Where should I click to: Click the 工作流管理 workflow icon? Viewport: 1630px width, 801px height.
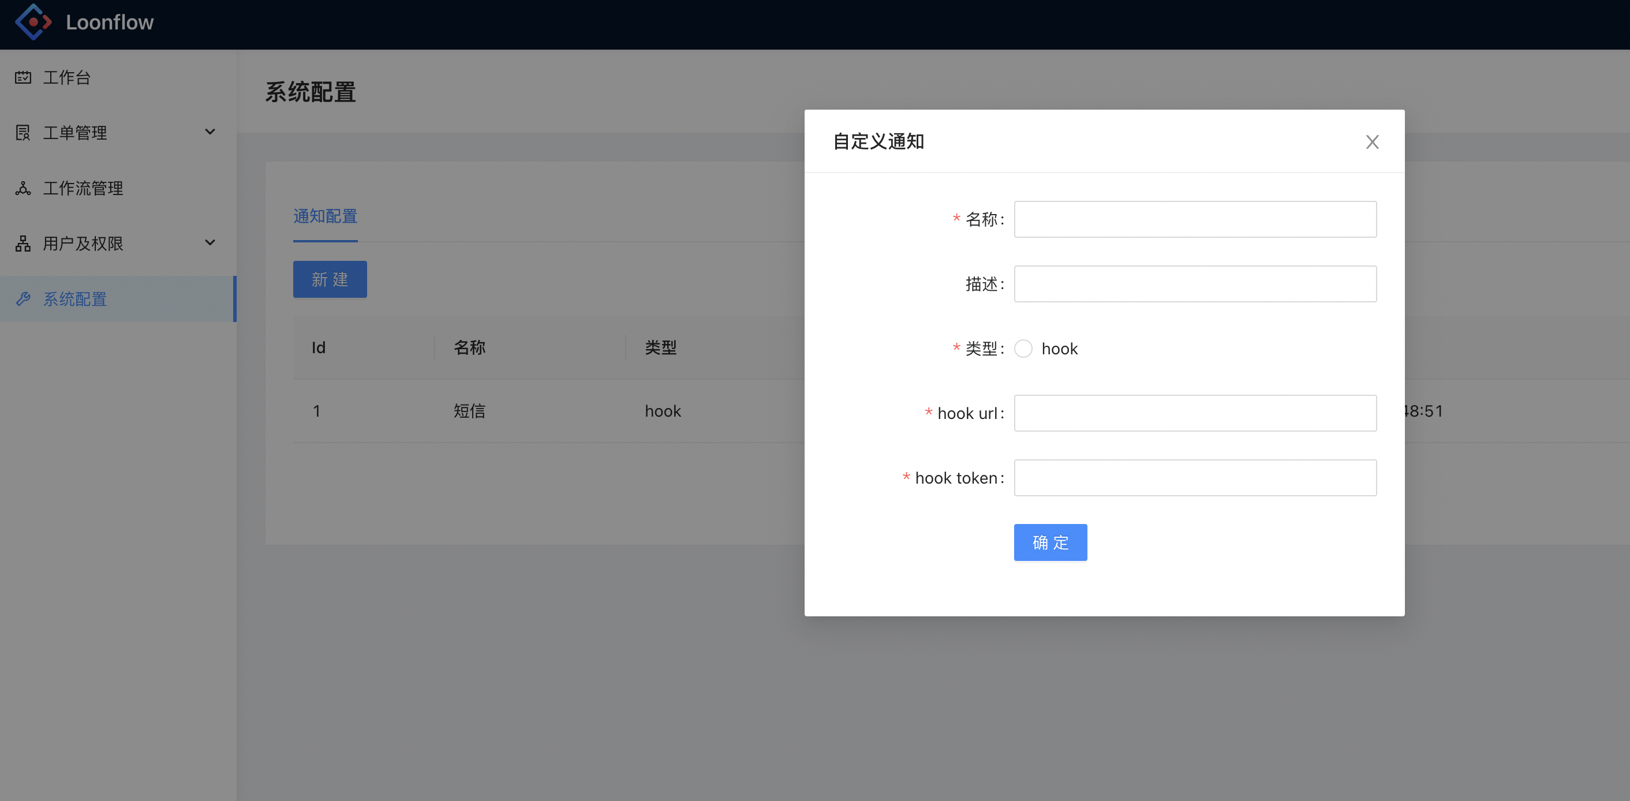(24, 188)
